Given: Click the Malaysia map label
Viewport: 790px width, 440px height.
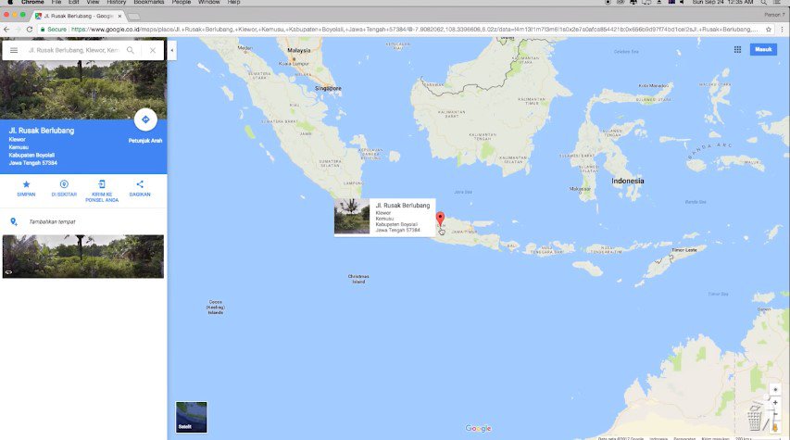Looking at the screenshot, I should point(299,50).
